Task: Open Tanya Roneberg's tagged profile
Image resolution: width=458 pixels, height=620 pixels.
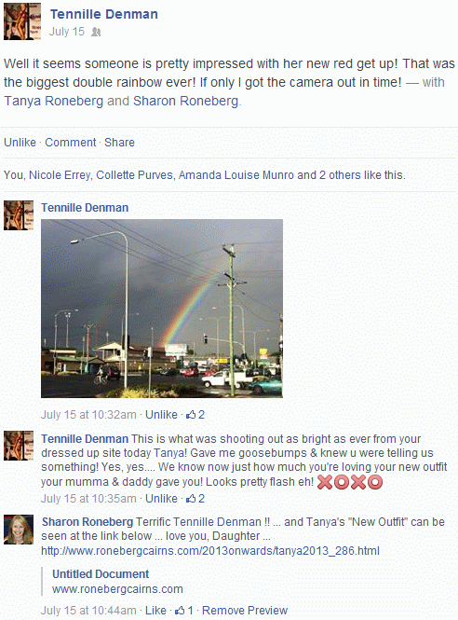Action: point(54,101)
